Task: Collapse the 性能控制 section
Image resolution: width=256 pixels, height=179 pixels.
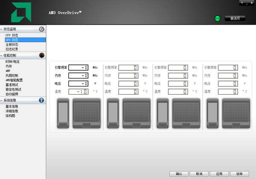Action: point(1,55)
